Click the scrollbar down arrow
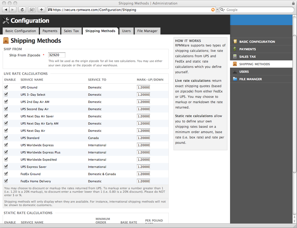The height and width of the screenshot is (228, 297). coord(294,221)
